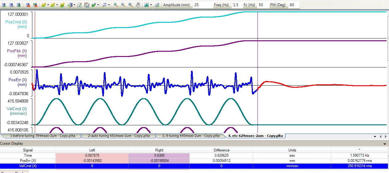Select '4. etc 629msec-2um' tab
Screen dimensions: 389x173
(x=255, y=136)
